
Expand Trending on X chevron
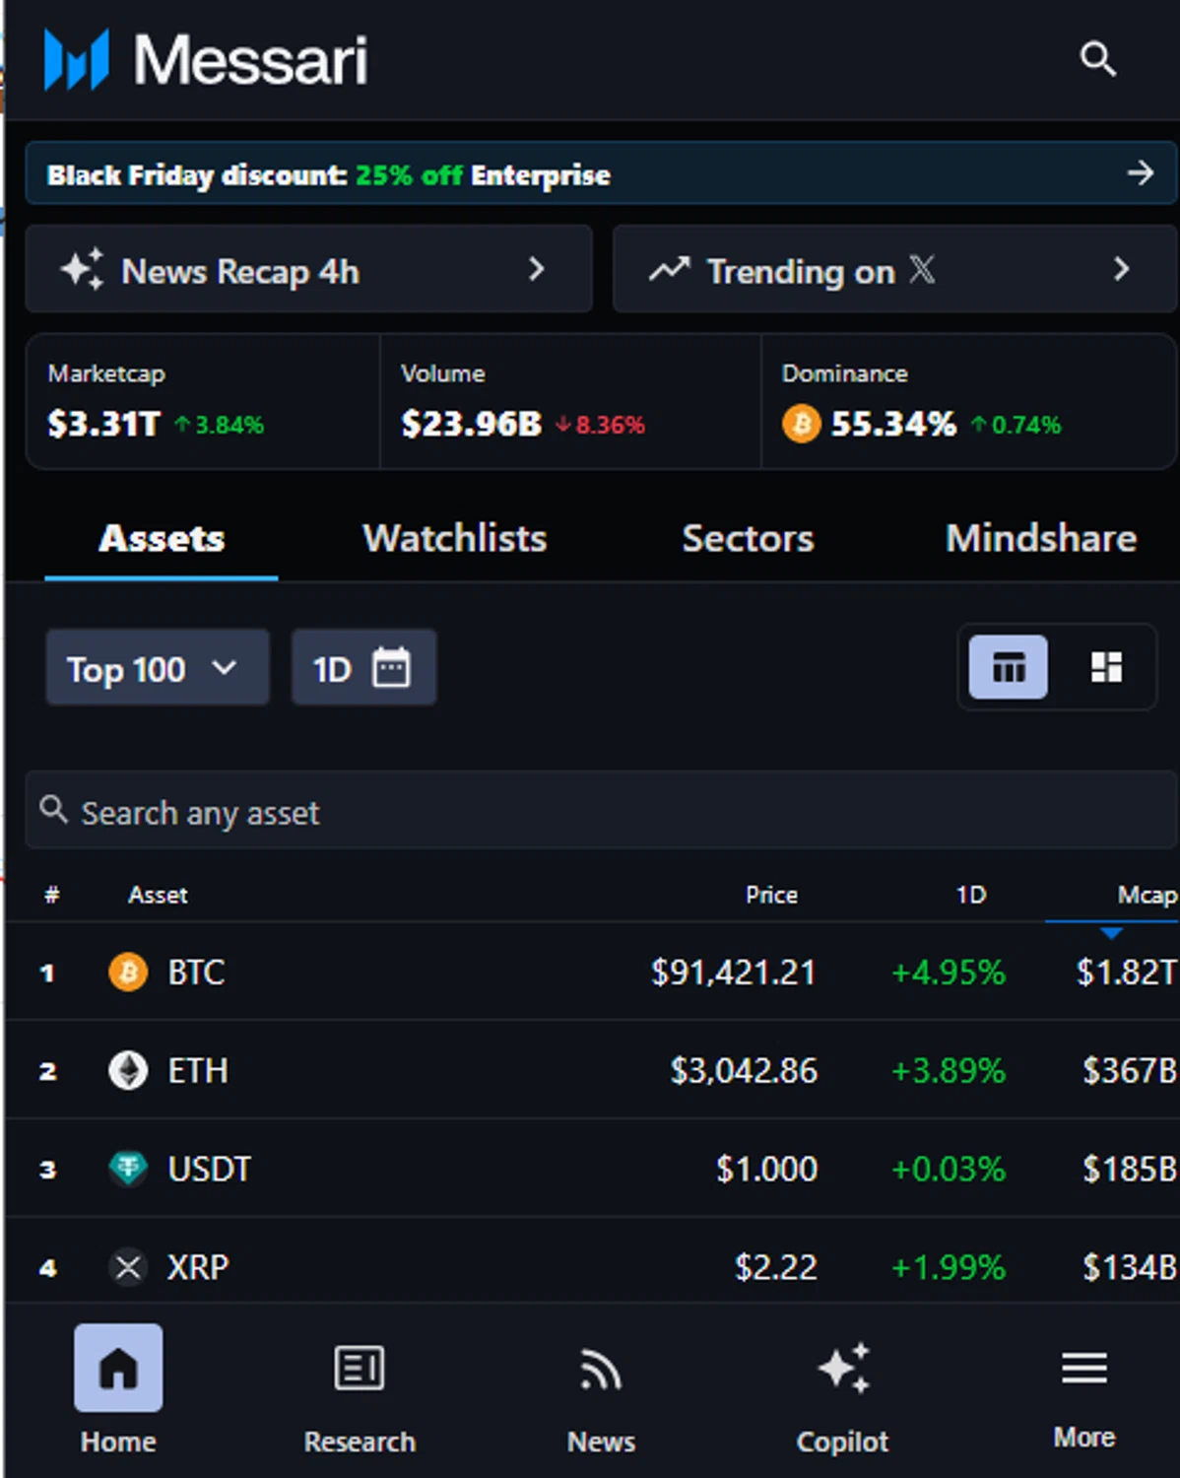pos(1121,269)
